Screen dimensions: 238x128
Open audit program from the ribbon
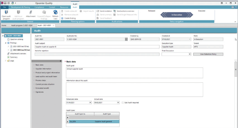click(6, 15)
